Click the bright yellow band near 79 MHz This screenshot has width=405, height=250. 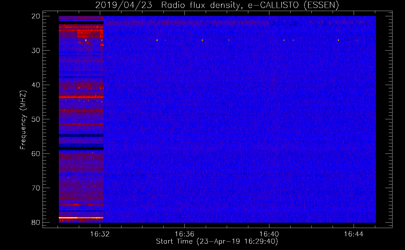pos(81,218)
